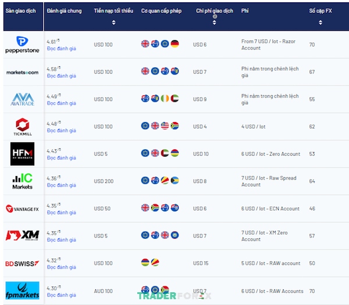This screenshot has width=349, height=305.
Task: Click the Số cặp FX header text
Action: pos(320,11)
